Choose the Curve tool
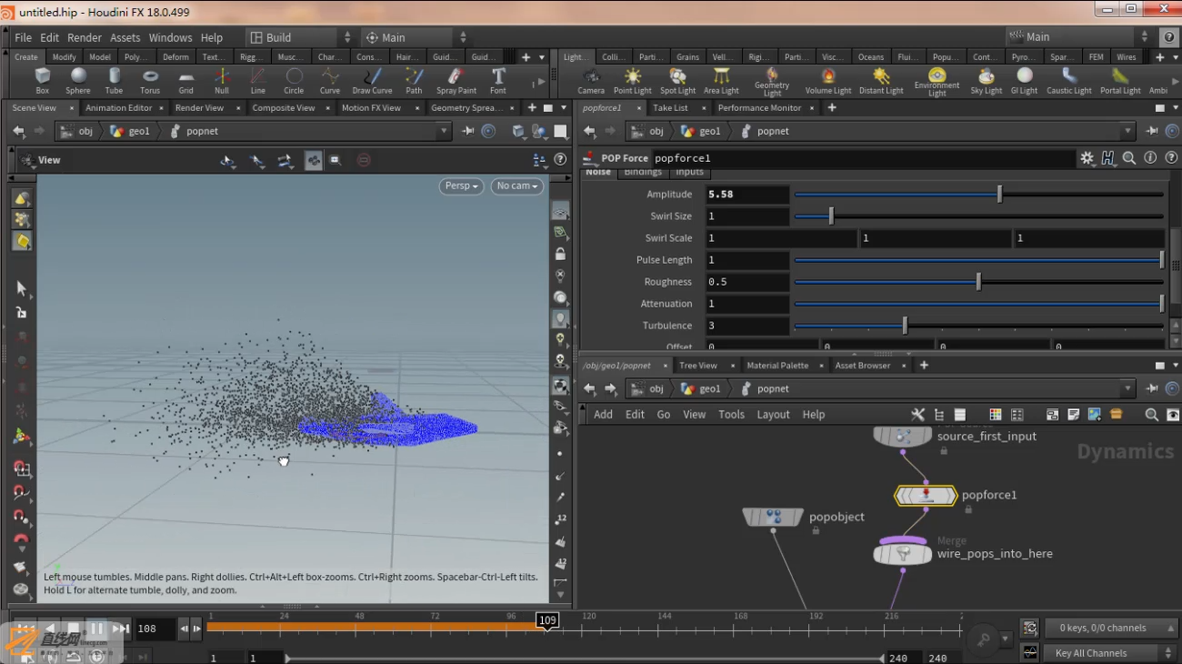The height and width of the screenshot is (664, 1182). pos(330,81)
